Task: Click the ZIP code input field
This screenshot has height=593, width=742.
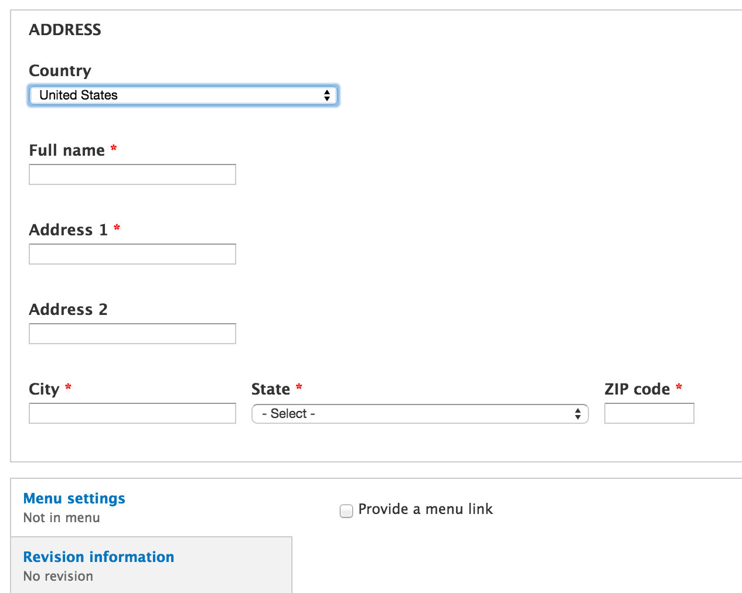Action: [x=649, y=413]
